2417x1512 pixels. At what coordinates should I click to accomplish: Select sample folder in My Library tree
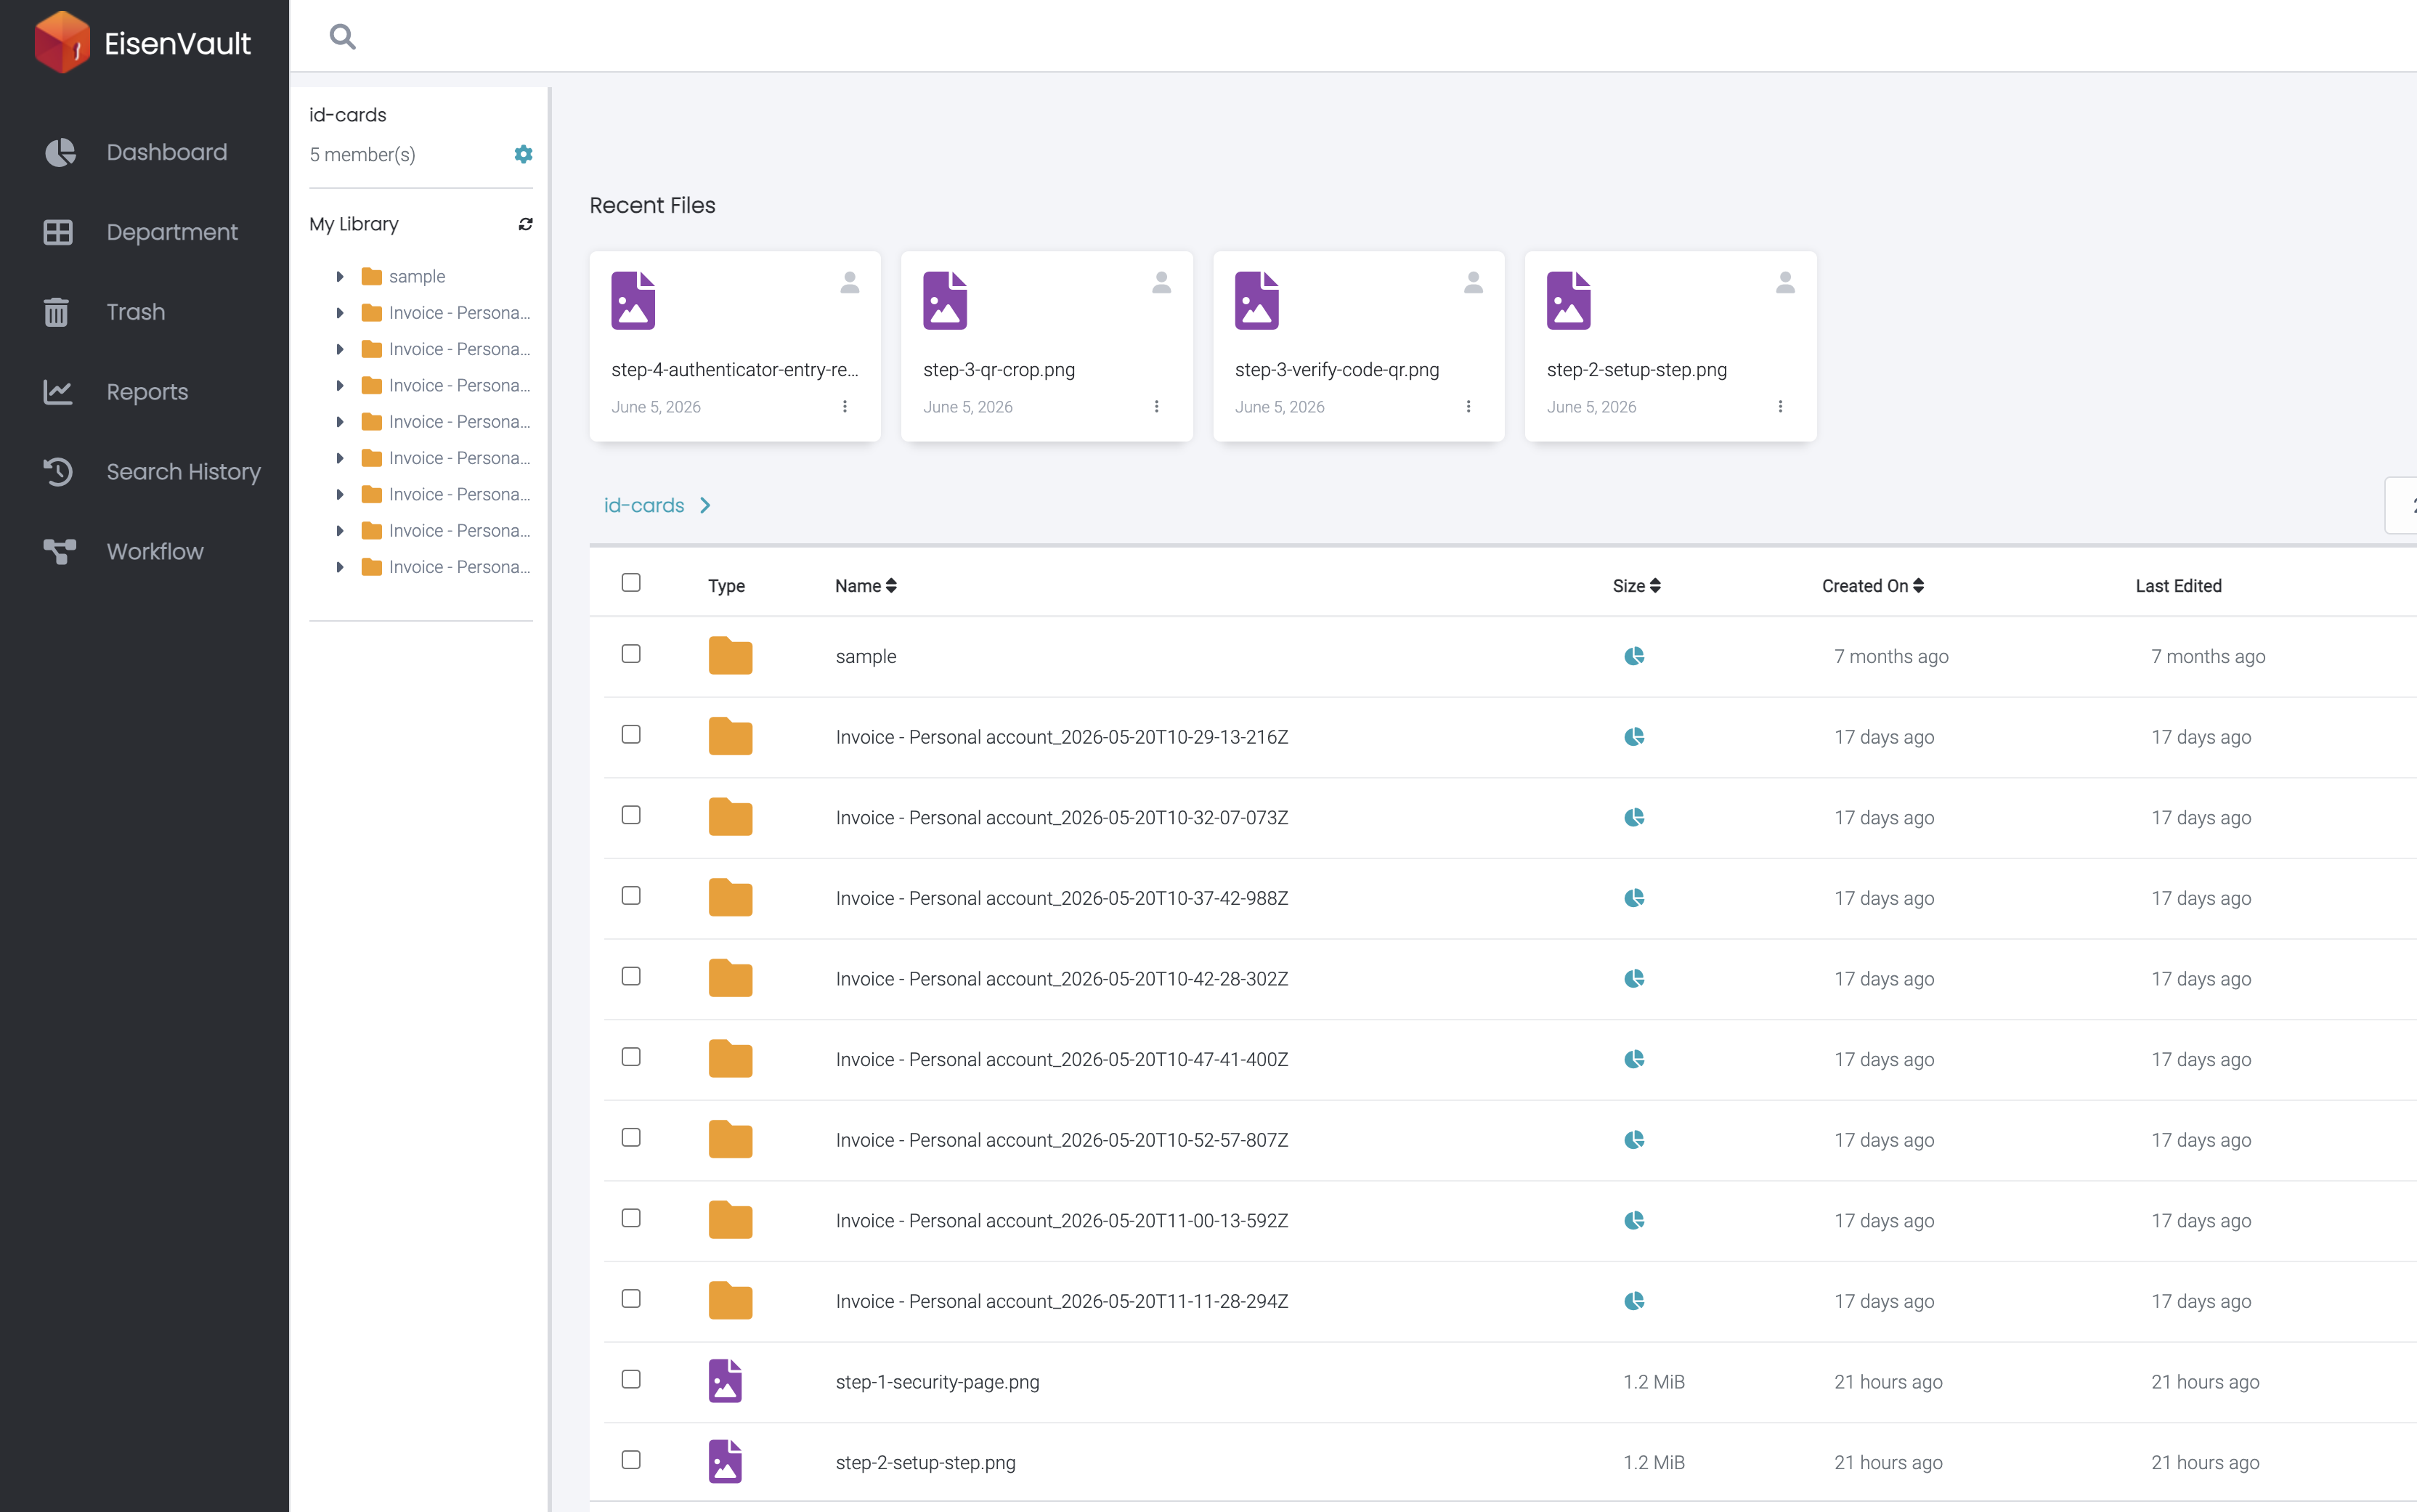click(x=417, y=277)
